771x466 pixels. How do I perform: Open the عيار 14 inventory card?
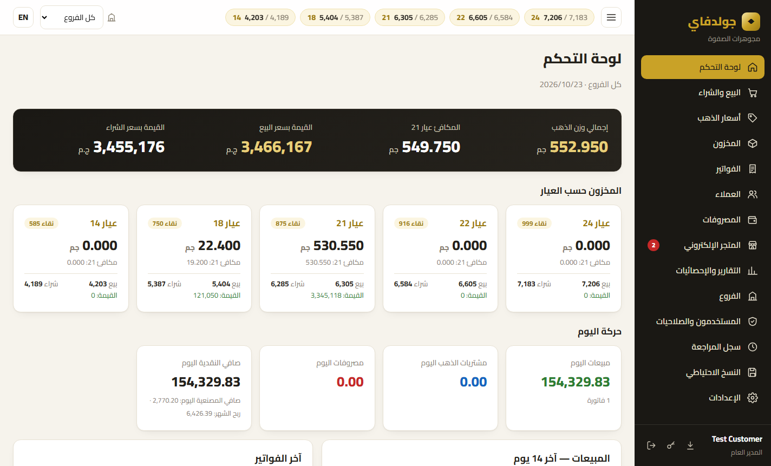click(x=71, y=258)
